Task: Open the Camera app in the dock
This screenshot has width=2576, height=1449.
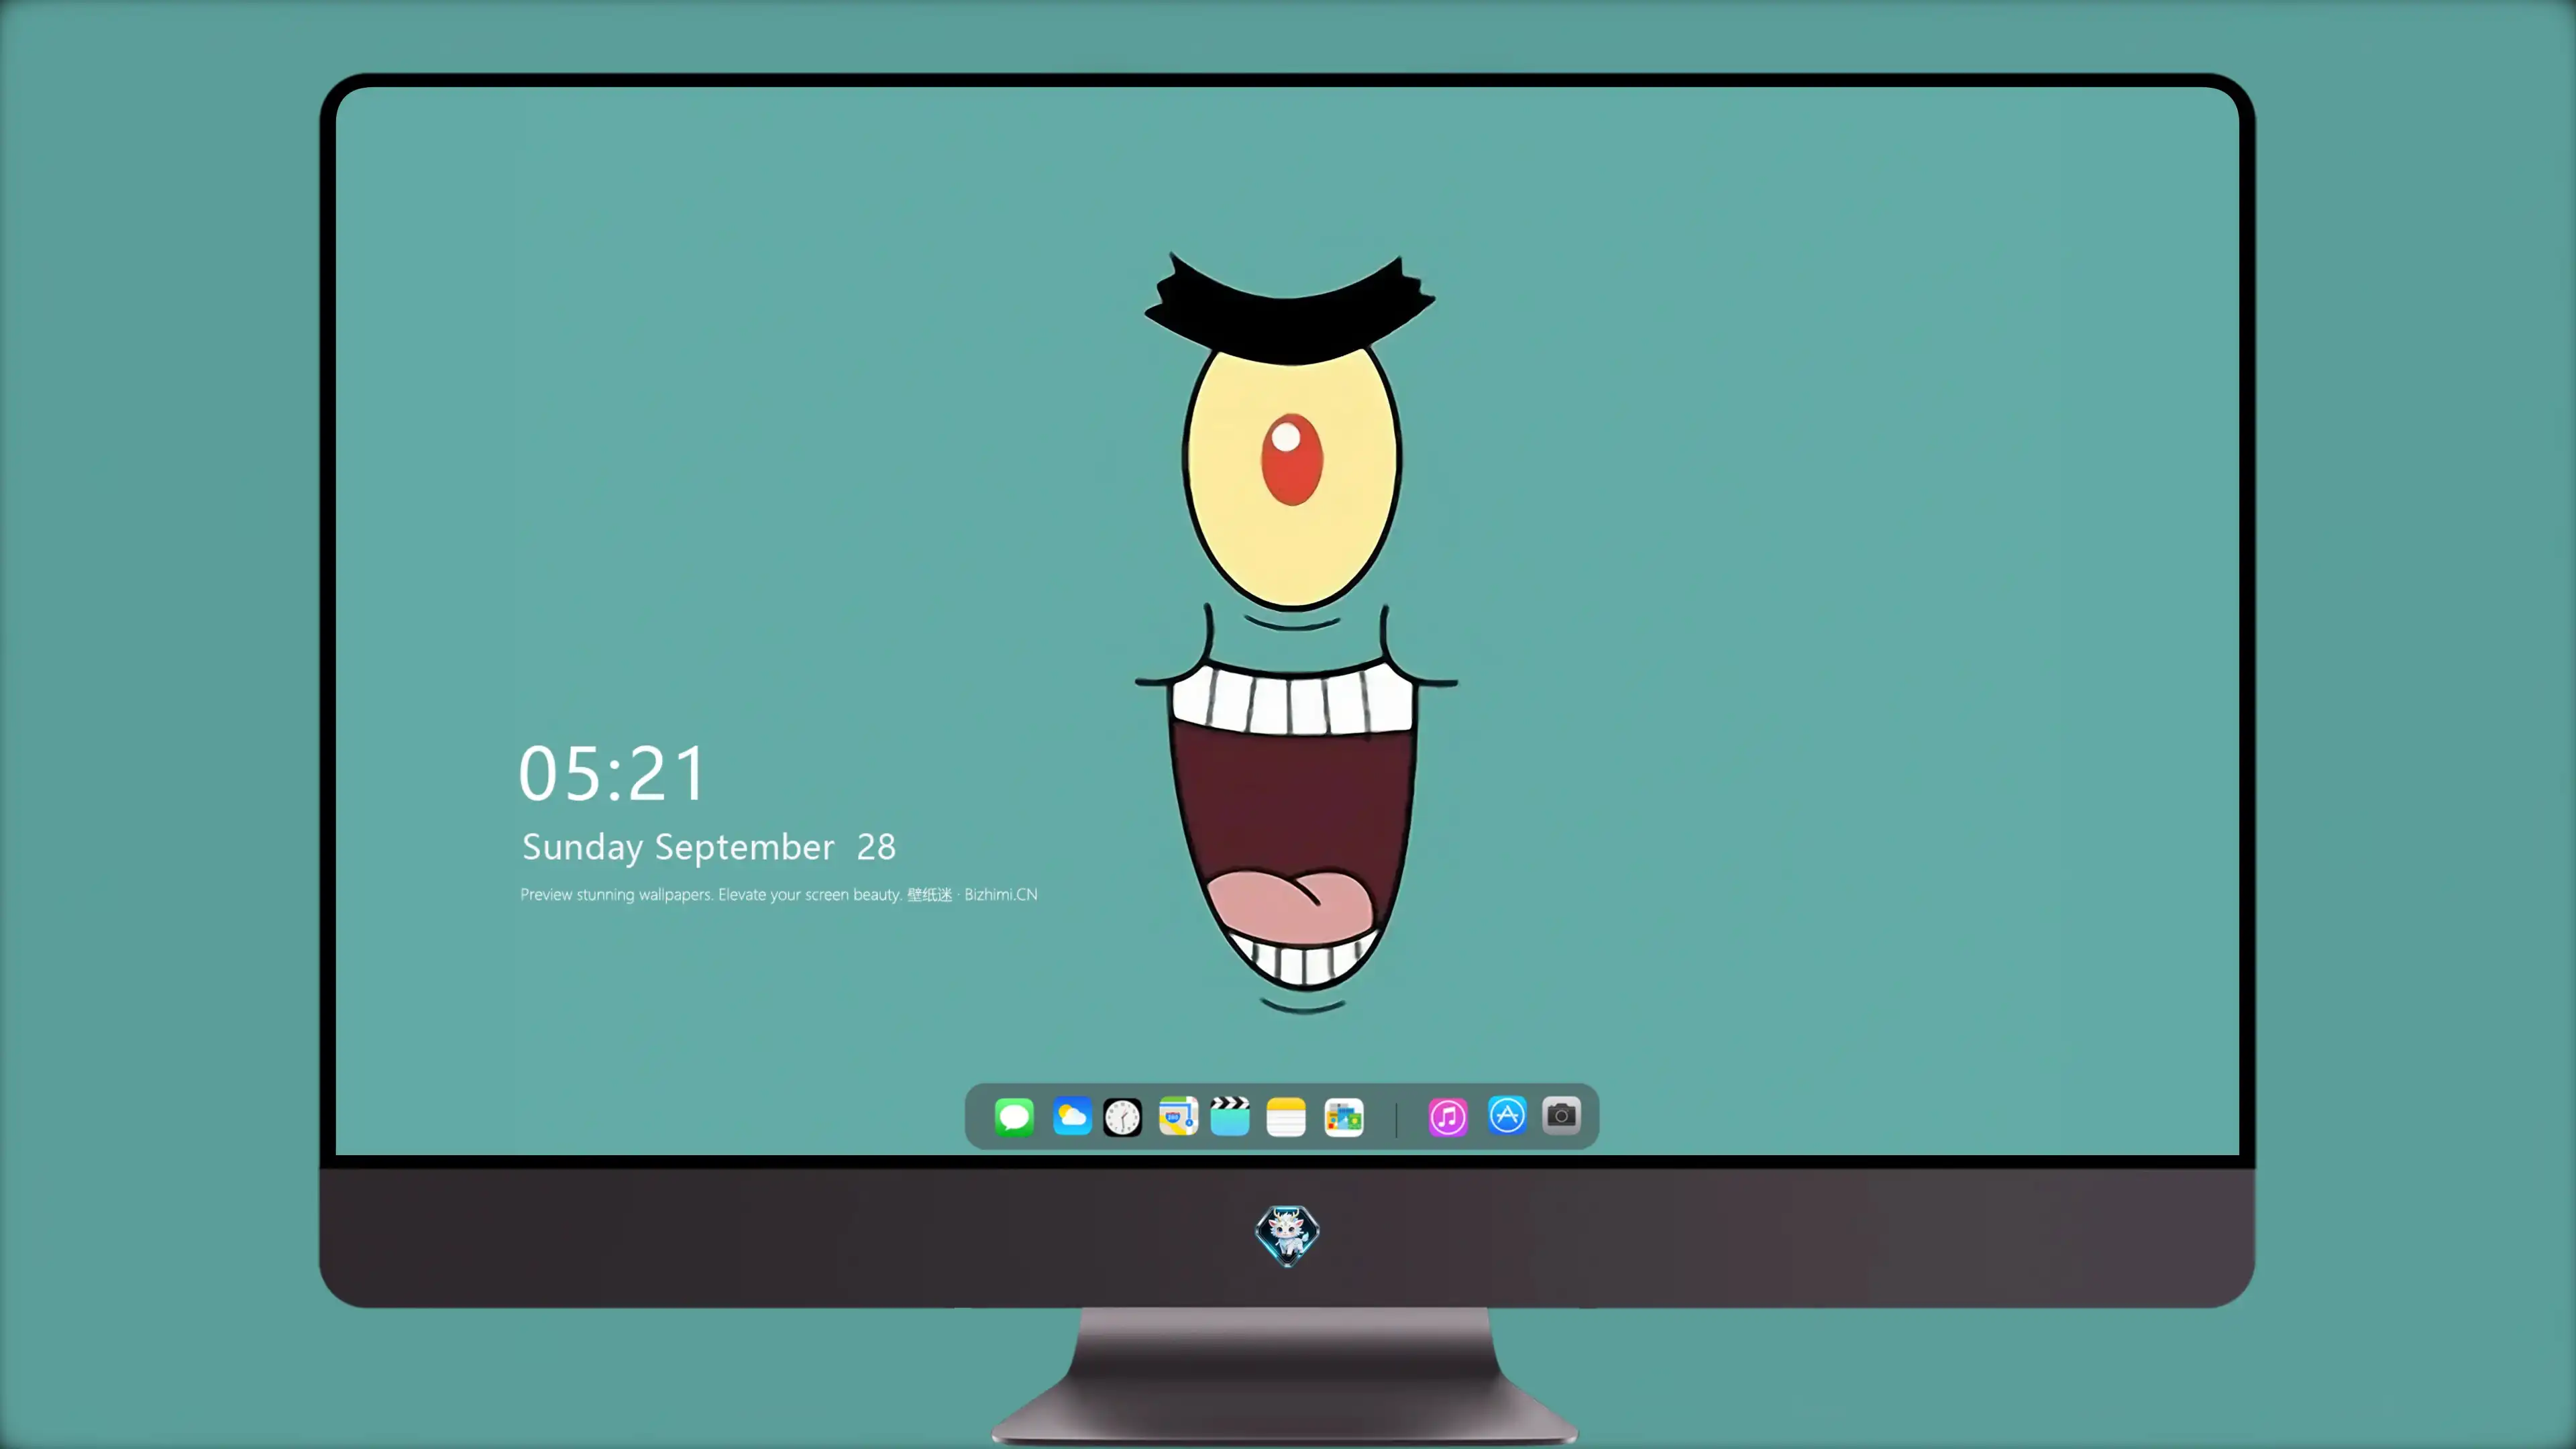Action: 1561,1115
